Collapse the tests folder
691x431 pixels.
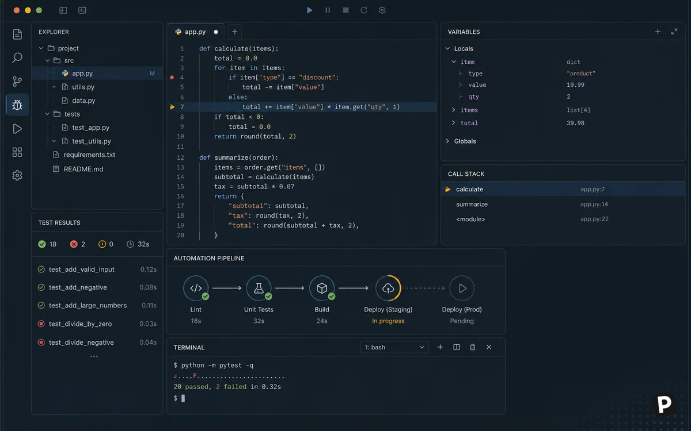pyautogui.click(x=48, y=114)
